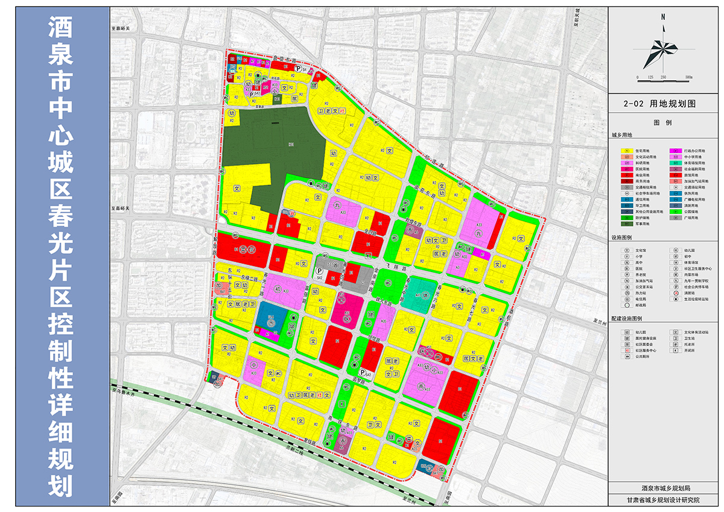Select the bright green 公园绿地 legend swatch
724x512 pixels.
[675, 212]
